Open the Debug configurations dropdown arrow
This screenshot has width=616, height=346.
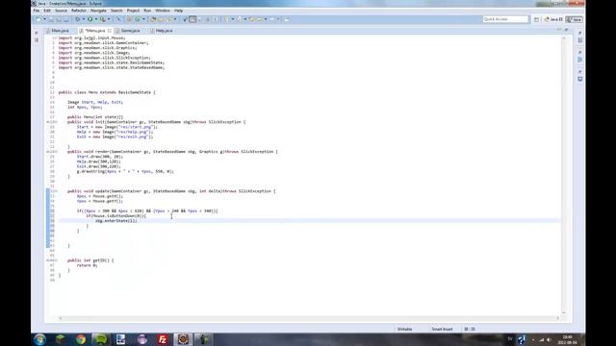point(84,19)
